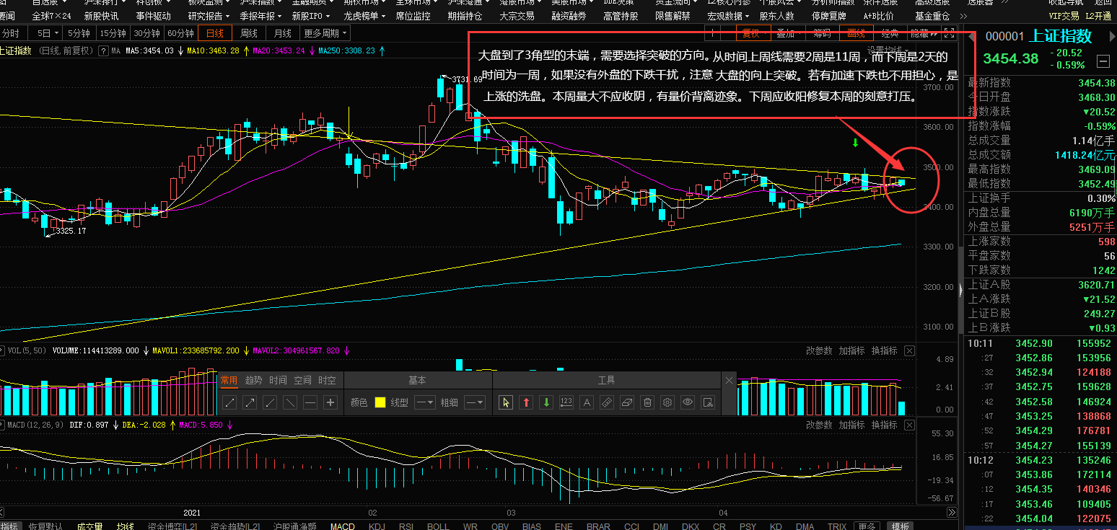Select the BOLL indicator tab
This screenshot has width=1117, height=530.
coord(438,526)
